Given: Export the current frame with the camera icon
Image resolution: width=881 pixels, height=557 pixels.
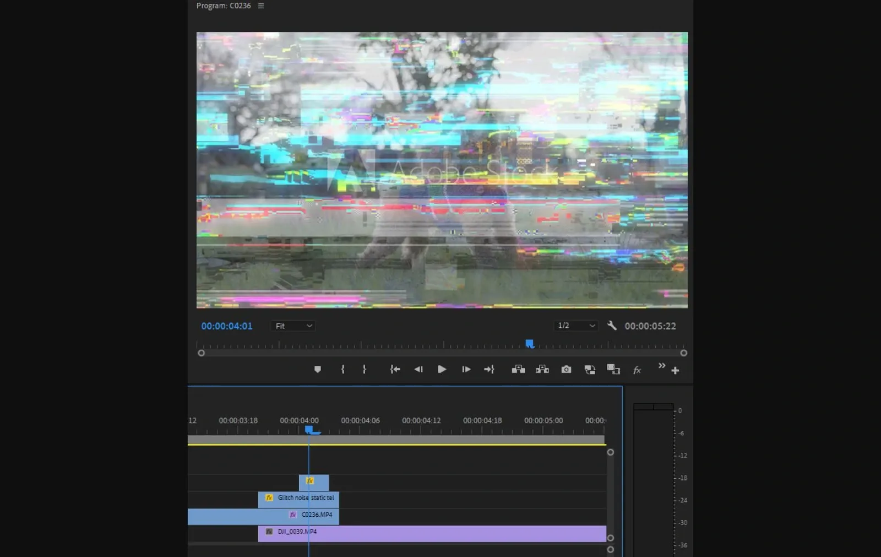Looking at the screenshot, I should (566, 369).
